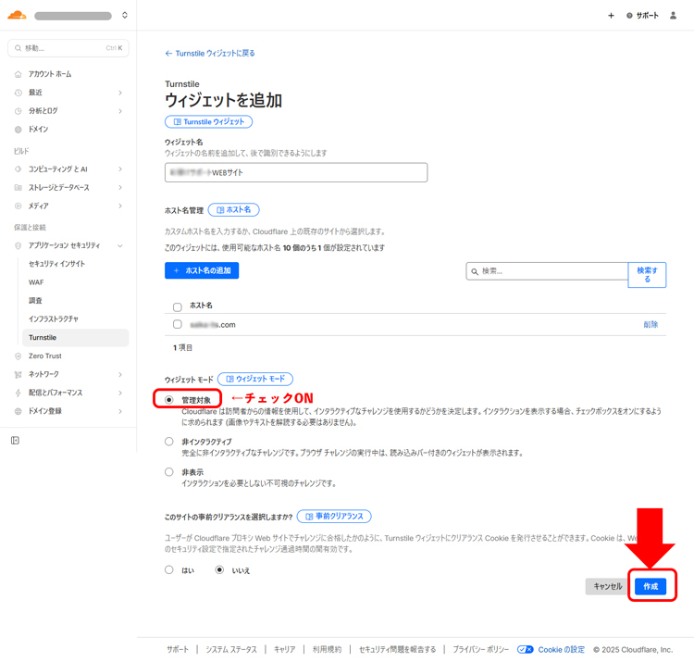Open the Turnstile ウィジェット docs badge
This screenshot has width=694, height=662.
(x=208, y=122)
